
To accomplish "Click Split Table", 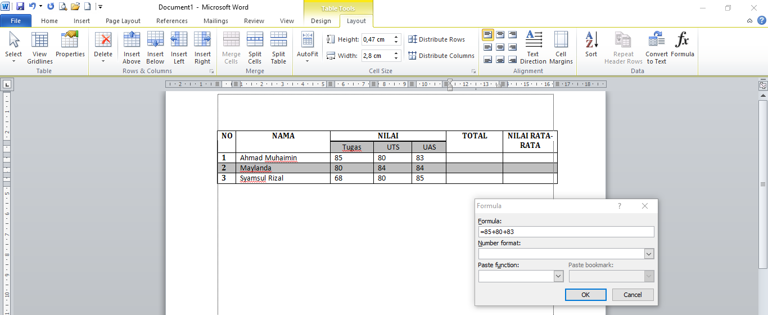I will pyautogui.click(x=278, y=48).
